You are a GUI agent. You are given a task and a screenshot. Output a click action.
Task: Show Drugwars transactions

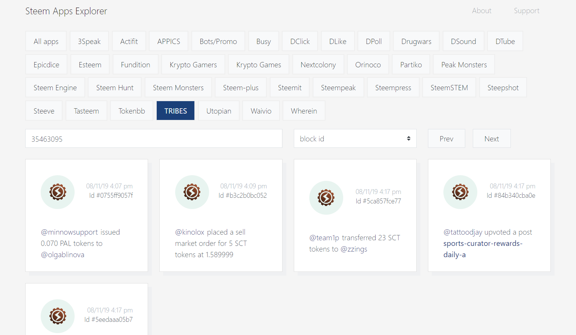(x=416, y=41)
